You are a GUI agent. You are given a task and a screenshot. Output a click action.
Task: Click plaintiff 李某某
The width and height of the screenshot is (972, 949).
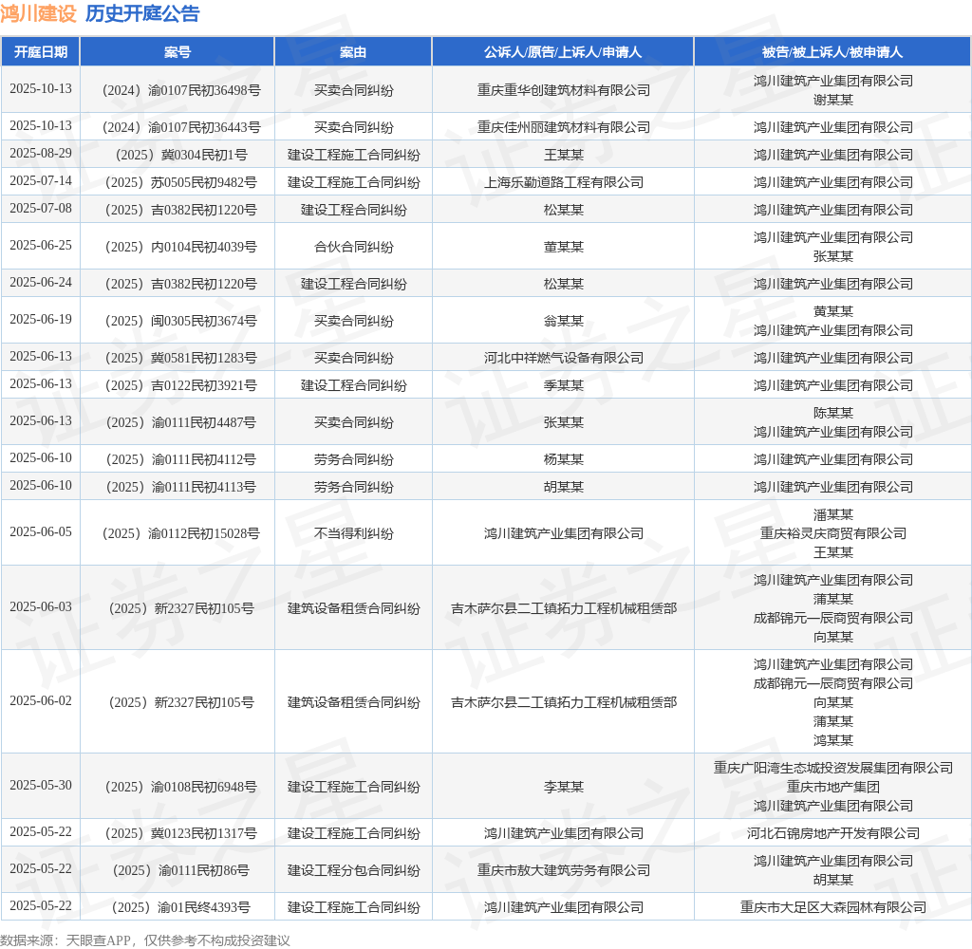[564, 788]
